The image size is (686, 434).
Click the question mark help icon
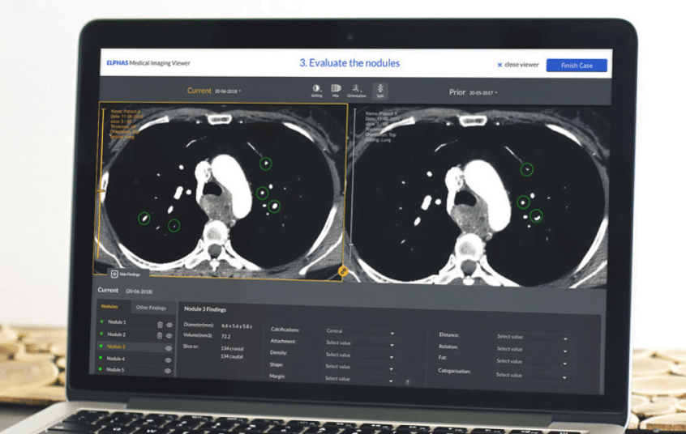click(x=407, y=382)
